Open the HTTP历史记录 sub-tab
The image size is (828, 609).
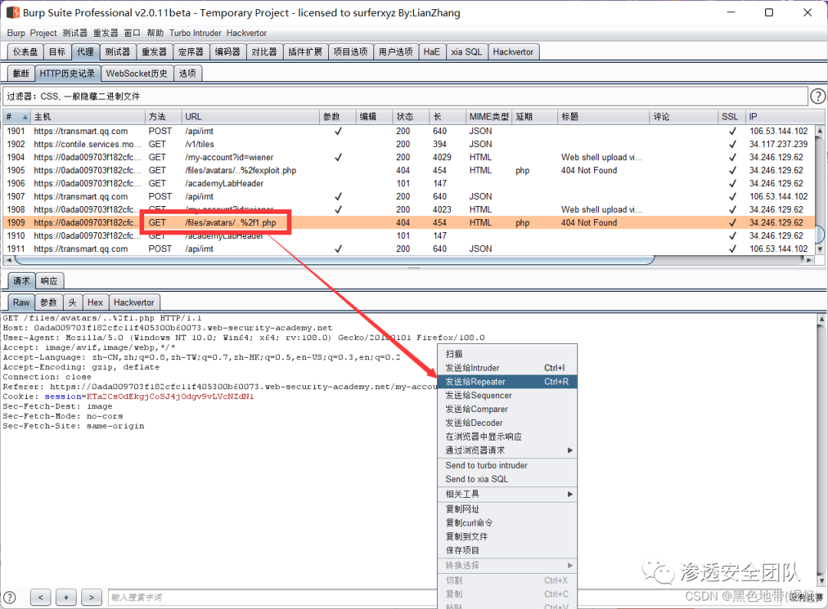(x=67, y=74)
